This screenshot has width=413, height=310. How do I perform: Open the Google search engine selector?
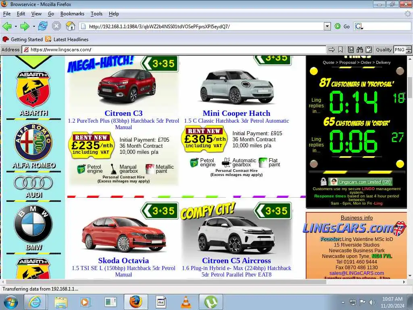click(359, 26)
